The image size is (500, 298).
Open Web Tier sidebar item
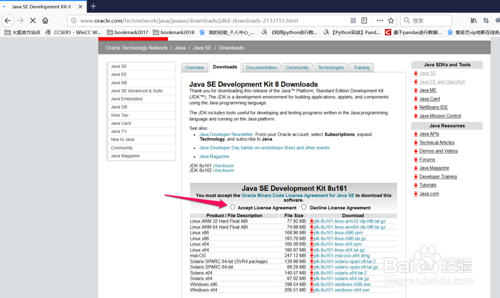coord(141,115)
